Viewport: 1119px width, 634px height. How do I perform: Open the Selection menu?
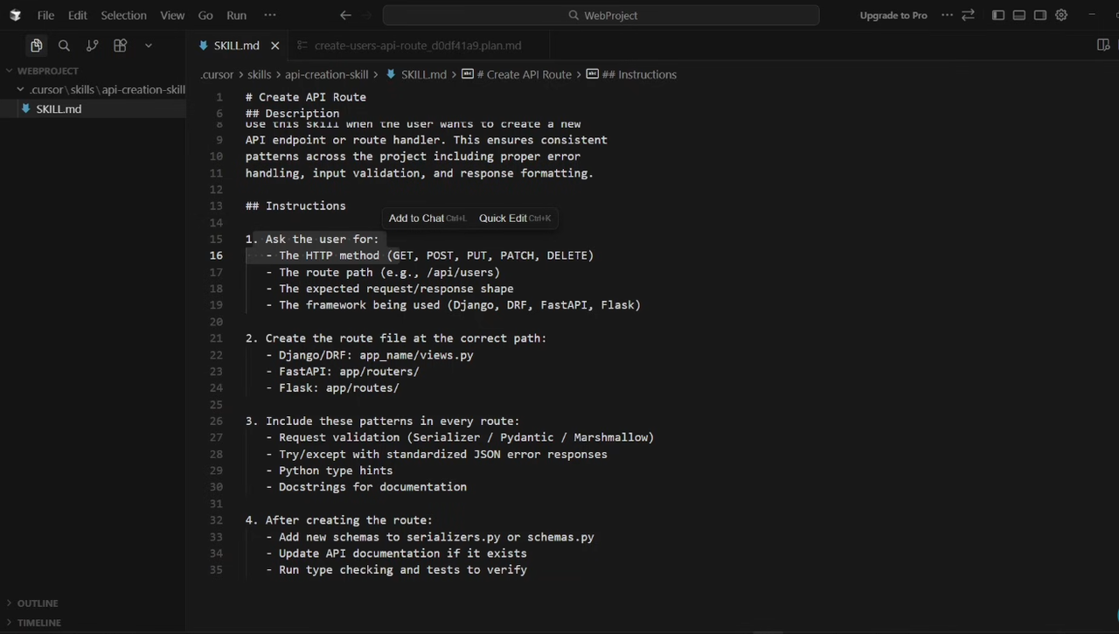(123, 15)
